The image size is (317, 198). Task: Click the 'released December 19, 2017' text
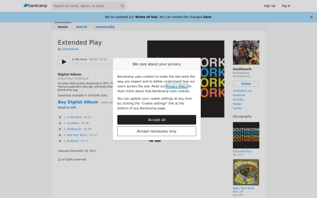77,151
